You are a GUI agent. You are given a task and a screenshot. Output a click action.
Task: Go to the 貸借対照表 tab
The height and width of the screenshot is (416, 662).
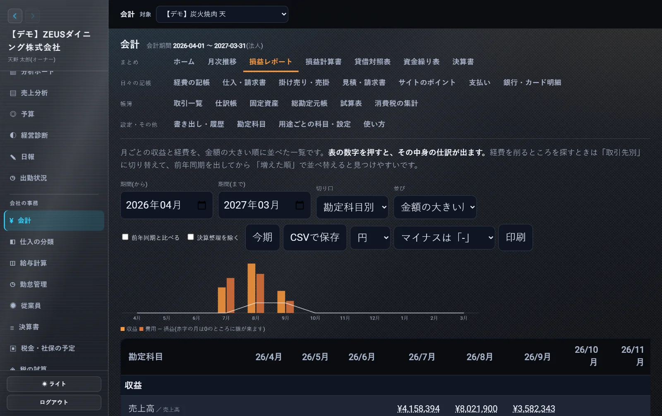pos(372,62)
